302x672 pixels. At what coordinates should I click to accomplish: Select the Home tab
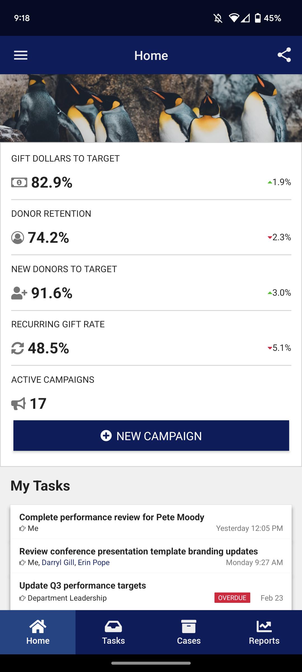38,632
